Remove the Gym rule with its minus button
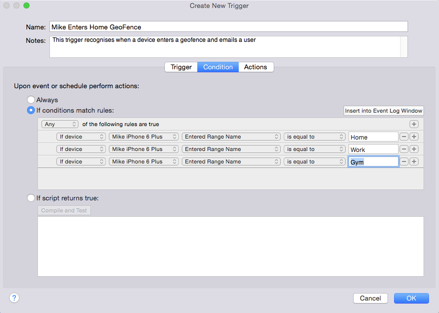Screen dimensions: 439x313 404,161
